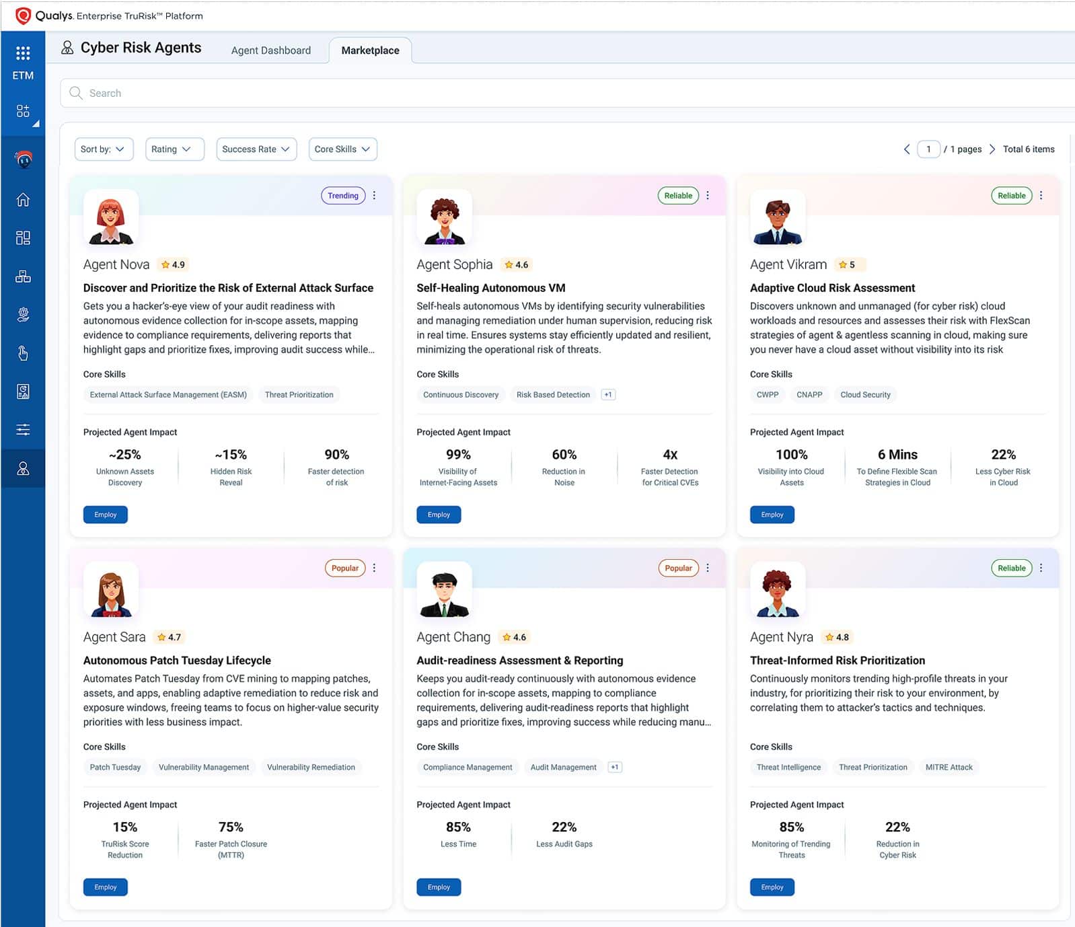Switch to the Agent Dashboard tab
The height and width of the screenshot is (927, 1075).
tap(270, 50)
